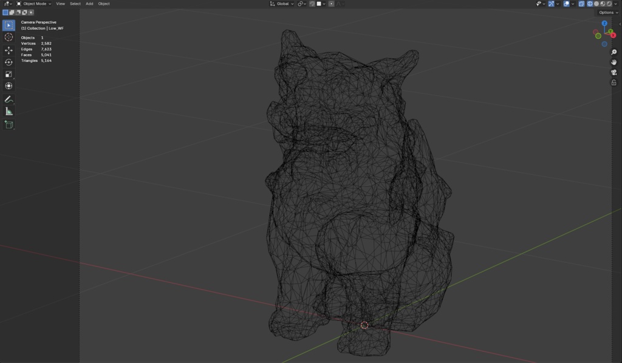Open the Select menu
622x363 pixels.
pos(75,4)
